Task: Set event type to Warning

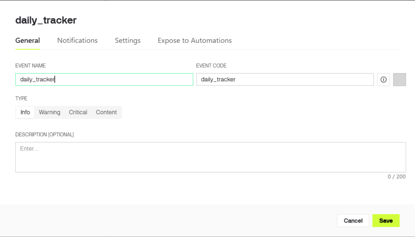Action: tap(49, 112)
